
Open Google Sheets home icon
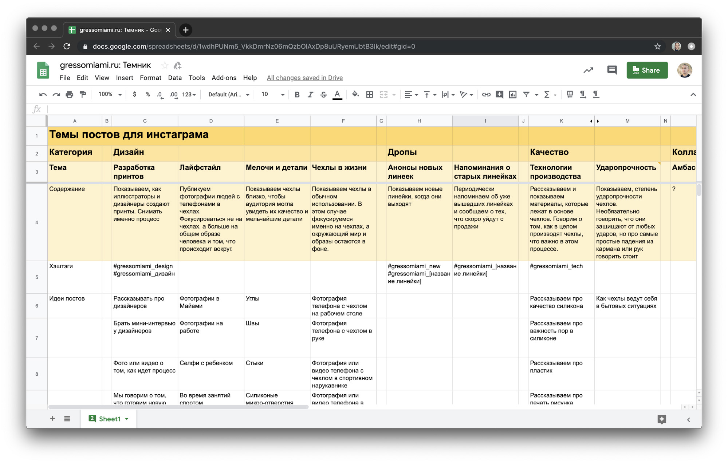tap(43, 71)
